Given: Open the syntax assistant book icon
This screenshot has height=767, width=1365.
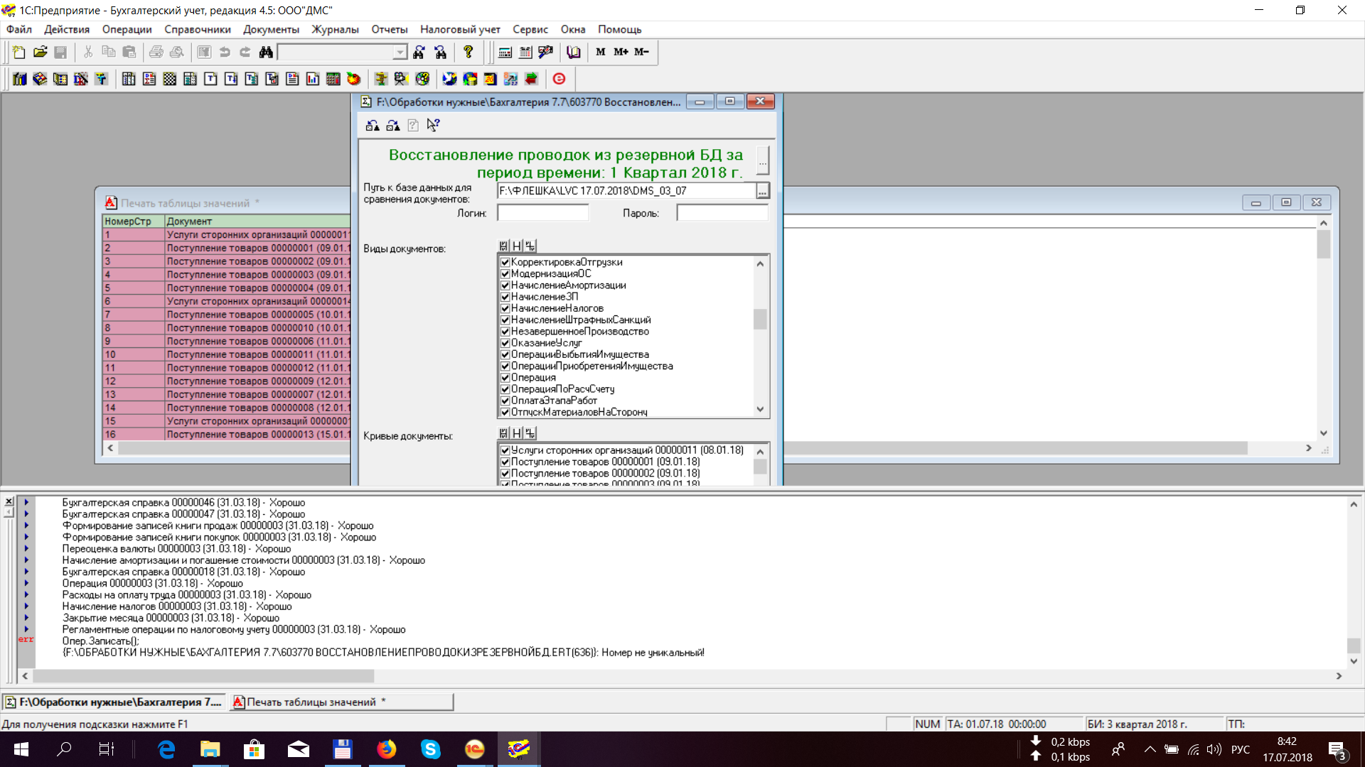Looking at the screenshot, I should coord(574,52).
